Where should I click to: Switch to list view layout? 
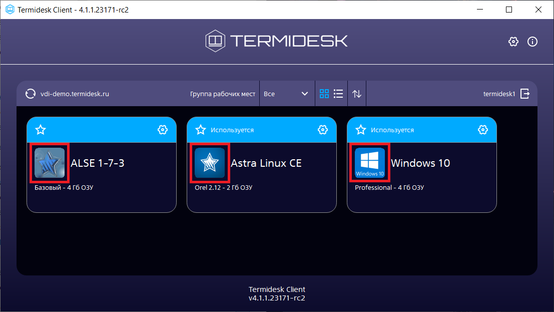(x=338, y=94)
